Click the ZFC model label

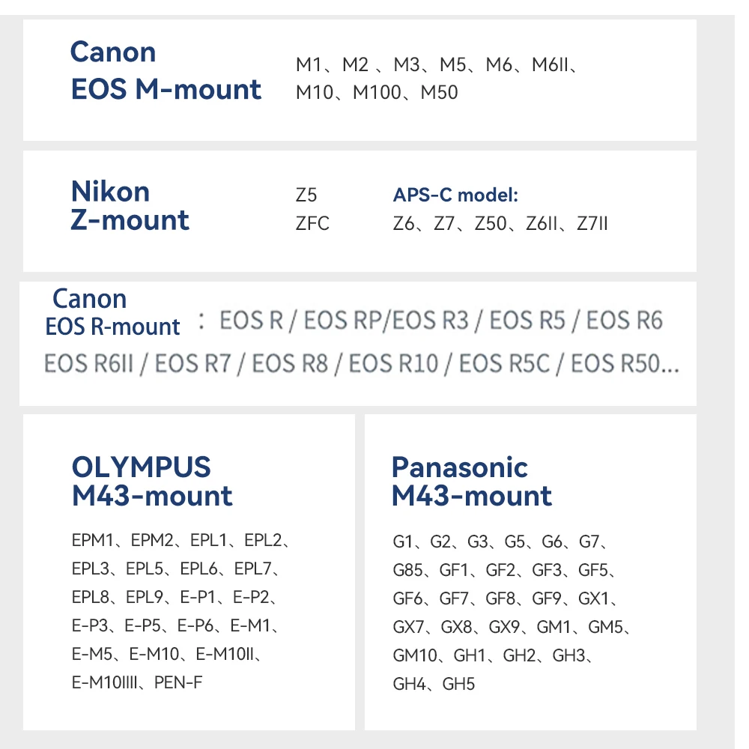[x=312, y=224]
